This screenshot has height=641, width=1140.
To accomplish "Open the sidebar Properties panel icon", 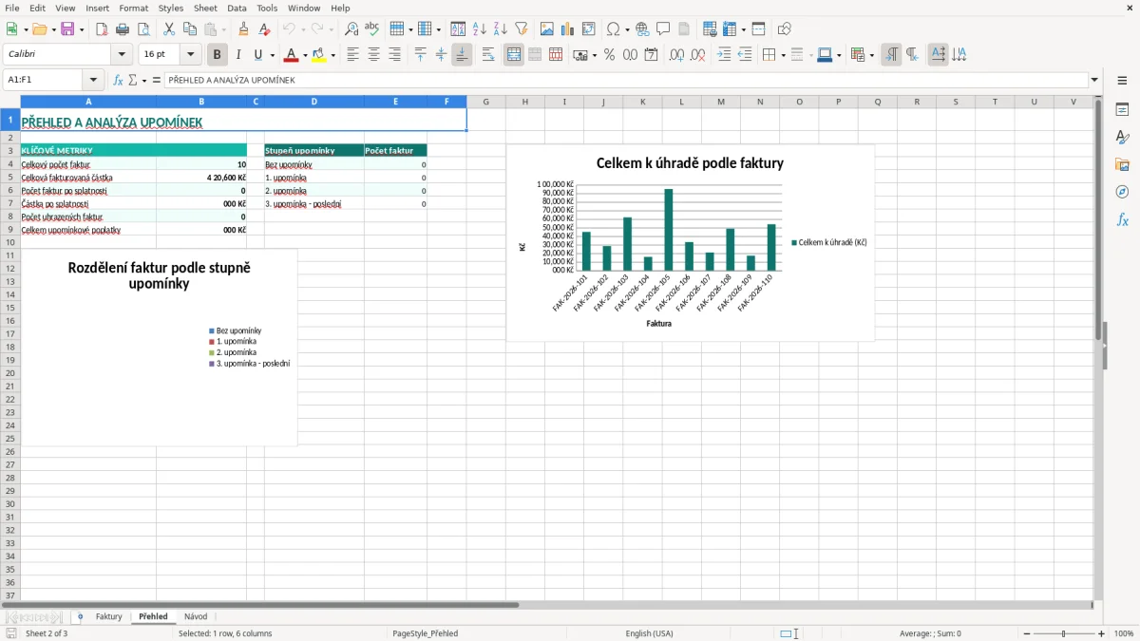I will pos(1122,110).
